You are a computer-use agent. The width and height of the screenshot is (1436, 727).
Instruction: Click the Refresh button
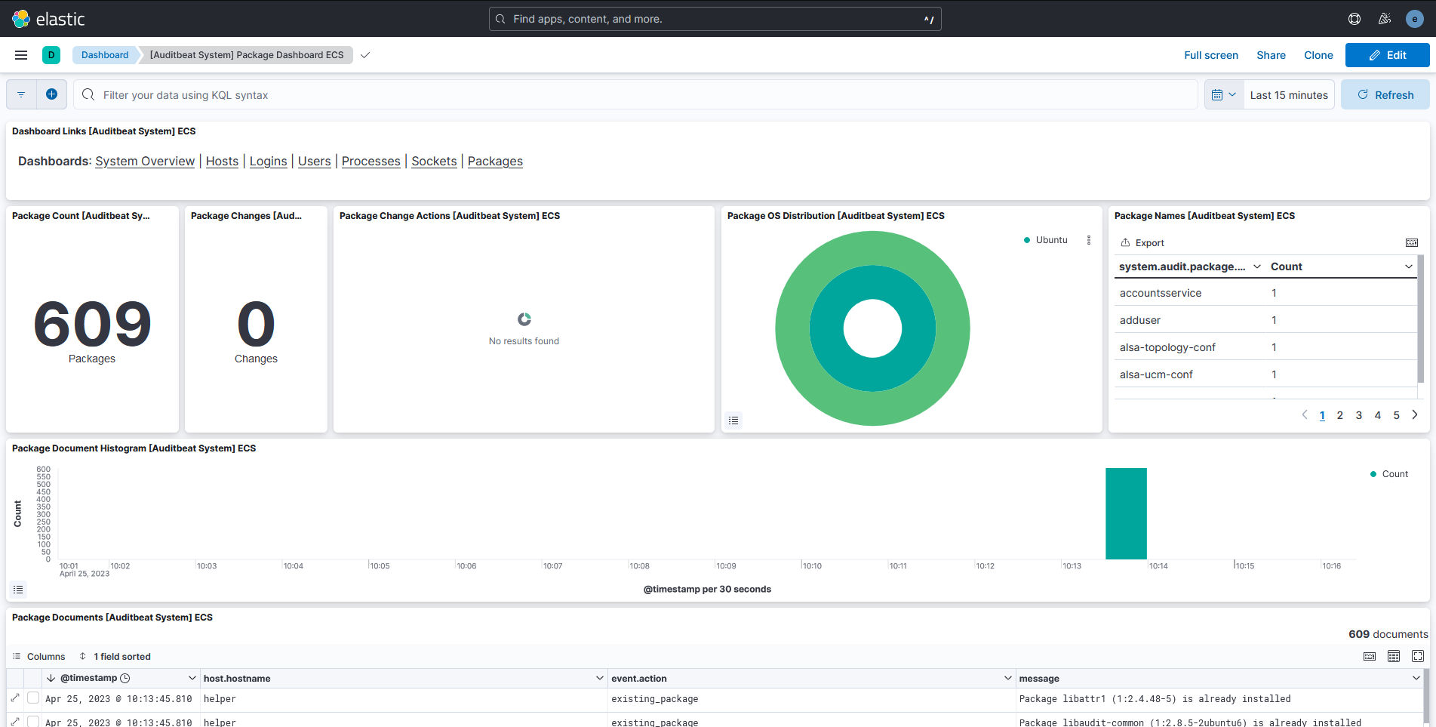[1385, 95]
